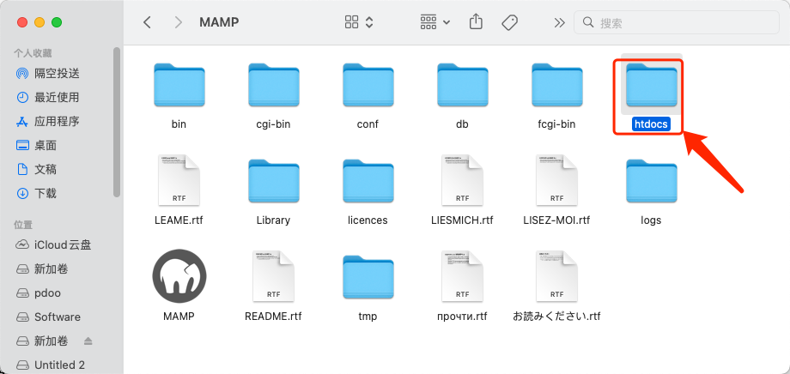Click the htdocs file name label

[651, 124]
